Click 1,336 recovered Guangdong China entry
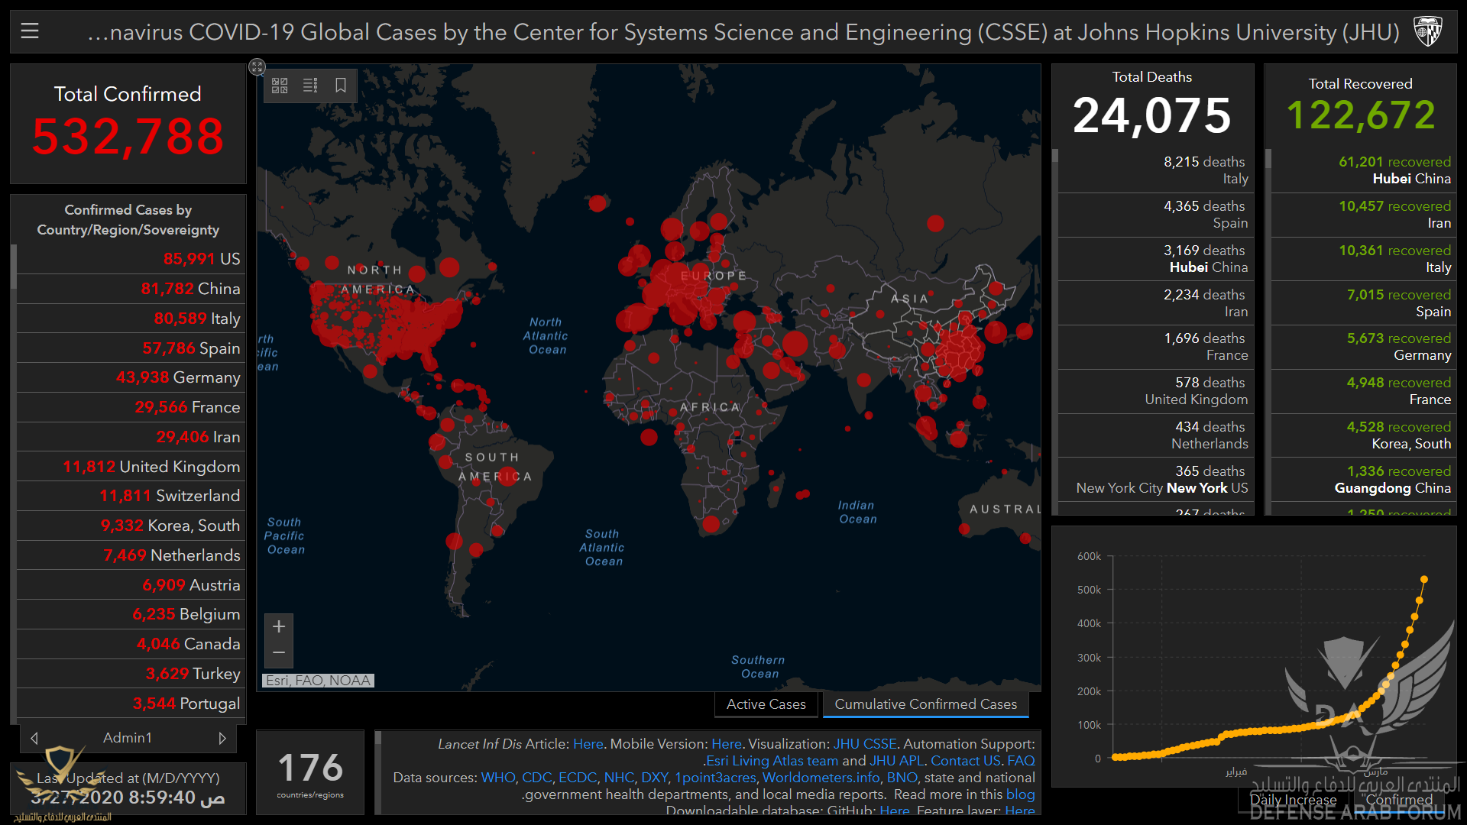The height and width of the screenshot is (825, 1467). click(x=1363, y=480)
